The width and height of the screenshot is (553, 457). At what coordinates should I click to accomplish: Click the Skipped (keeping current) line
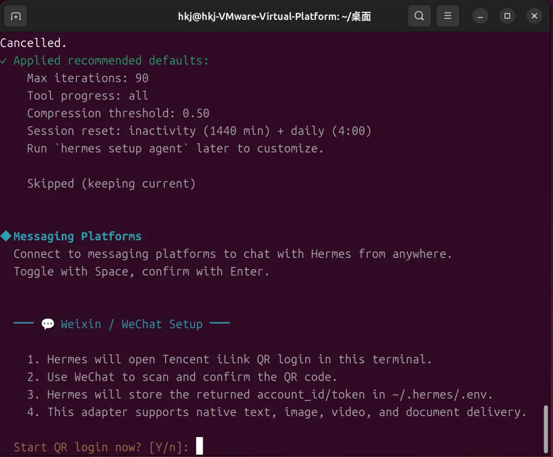[111, 184]
